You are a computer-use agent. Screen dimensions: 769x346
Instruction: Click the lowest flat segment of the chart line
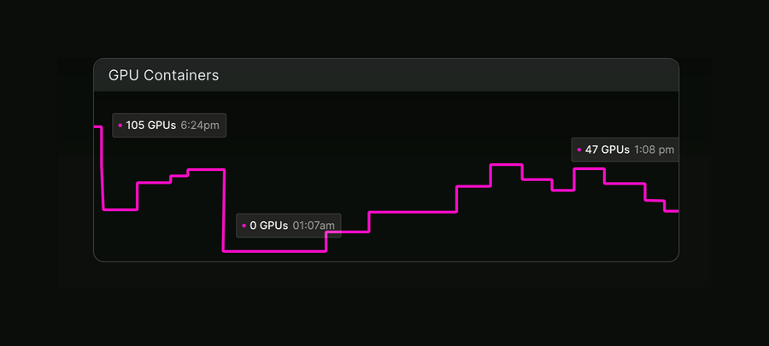point(274,250)
